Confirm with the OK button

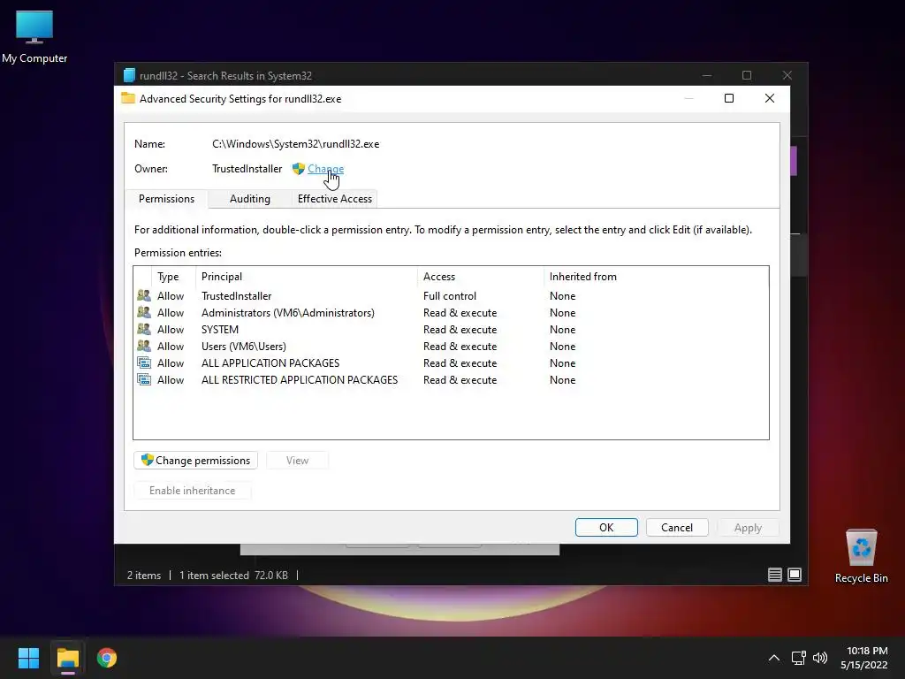point(606,527)
